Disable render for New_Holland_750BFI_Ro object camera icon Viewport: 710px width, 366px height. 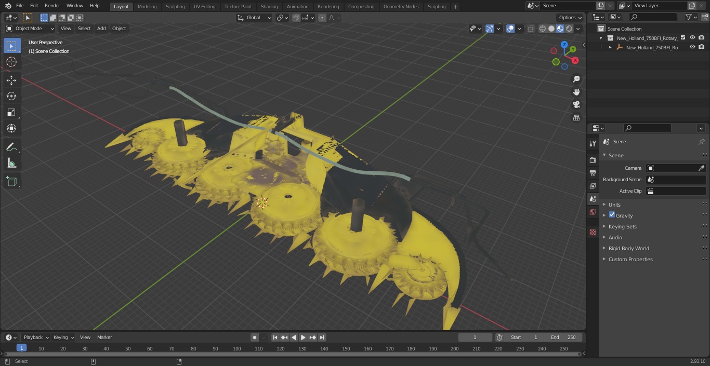click(x=702, y=47)
